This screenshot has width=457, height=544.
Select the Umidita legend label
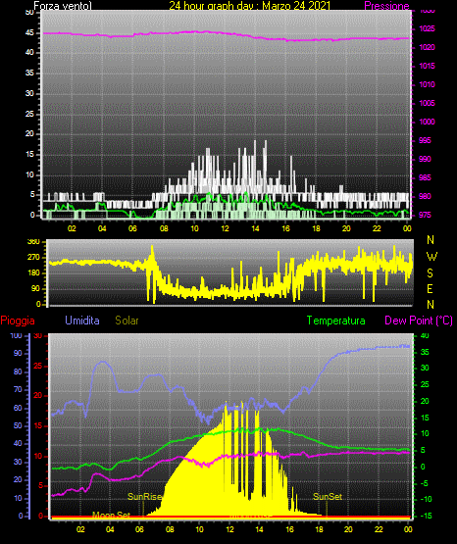[82, 321]
